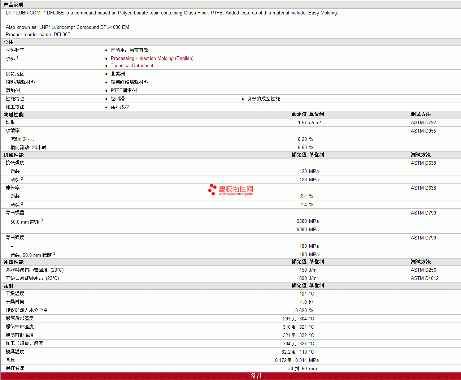The width and height of the screenshot is (461, 380).
Task: Click ASTM D792 test method
Action: pos(423,123)
